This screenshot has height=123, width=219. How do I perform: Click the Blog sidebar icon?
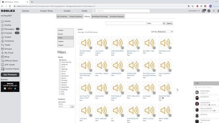2,57
